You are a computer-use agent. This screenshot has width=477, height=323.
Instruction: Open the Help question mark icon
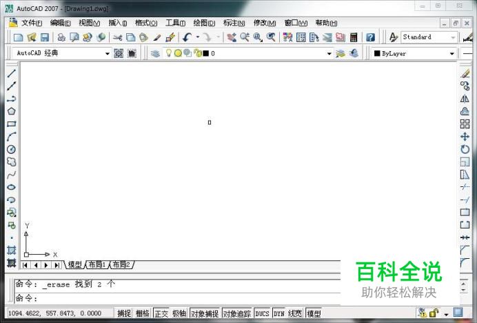point(370,37)
